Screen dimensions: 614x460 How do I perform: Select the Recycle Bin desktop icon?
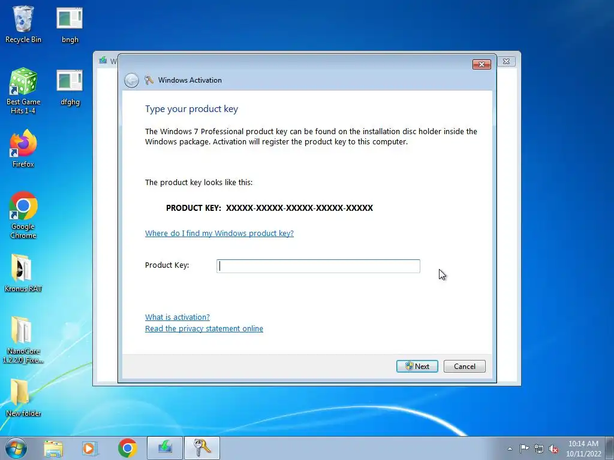(x=23, y=24)
